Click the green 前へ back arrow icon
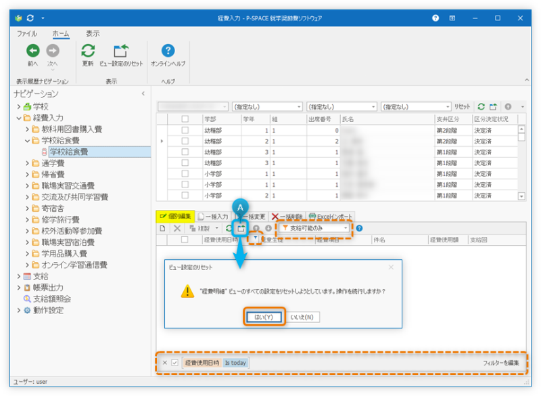 (32, 51)
